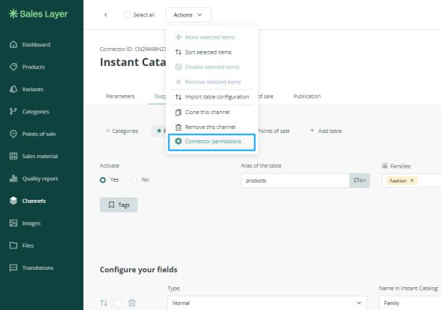Viewport: 441px width, 310px height.
Task: Open the Sales material icon
Action: pos(13,156)
